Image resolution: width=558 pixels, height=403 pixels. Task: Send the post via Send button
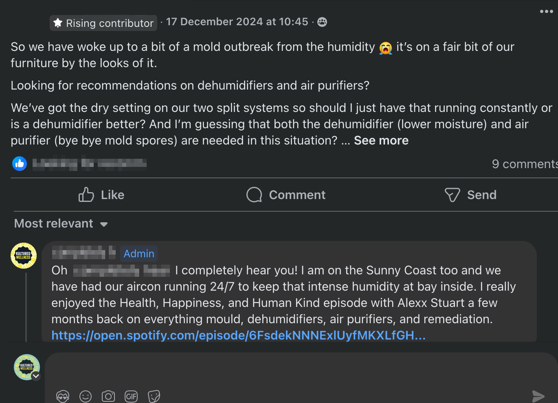470,195
